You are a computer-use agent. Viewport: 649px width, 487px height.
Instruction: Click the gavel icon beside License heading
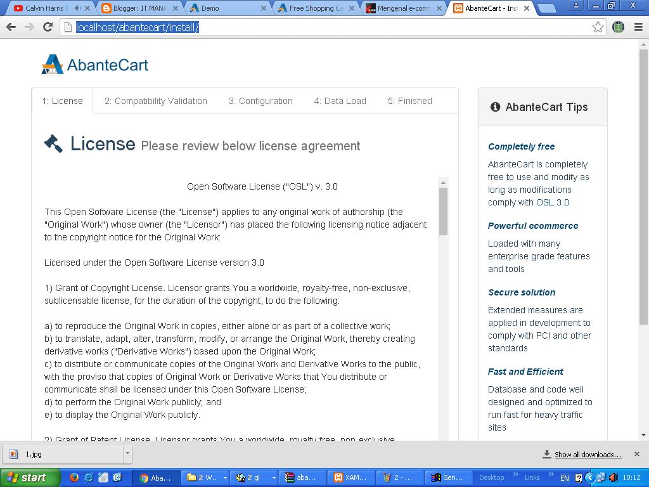pos(53,143)
